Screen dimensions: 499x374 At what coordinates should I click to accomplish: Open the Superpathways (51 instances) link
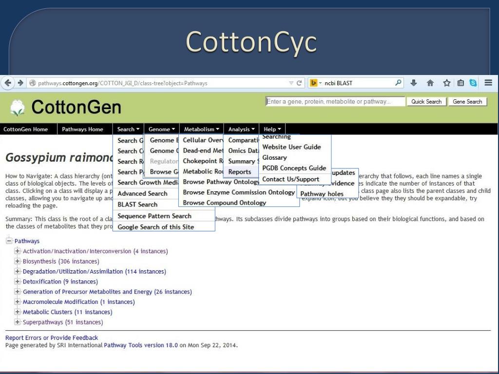tap(63, 322)
